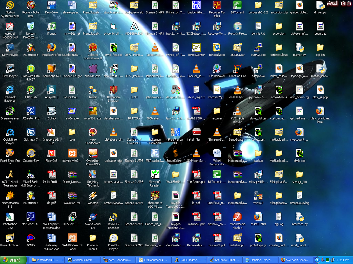Switch to 69.39.67.33 session taskbar button
353x264 pixels.
[x=225, y=260]
